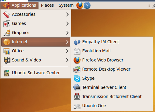Open Terminal Server Client entry

[112, 87]
